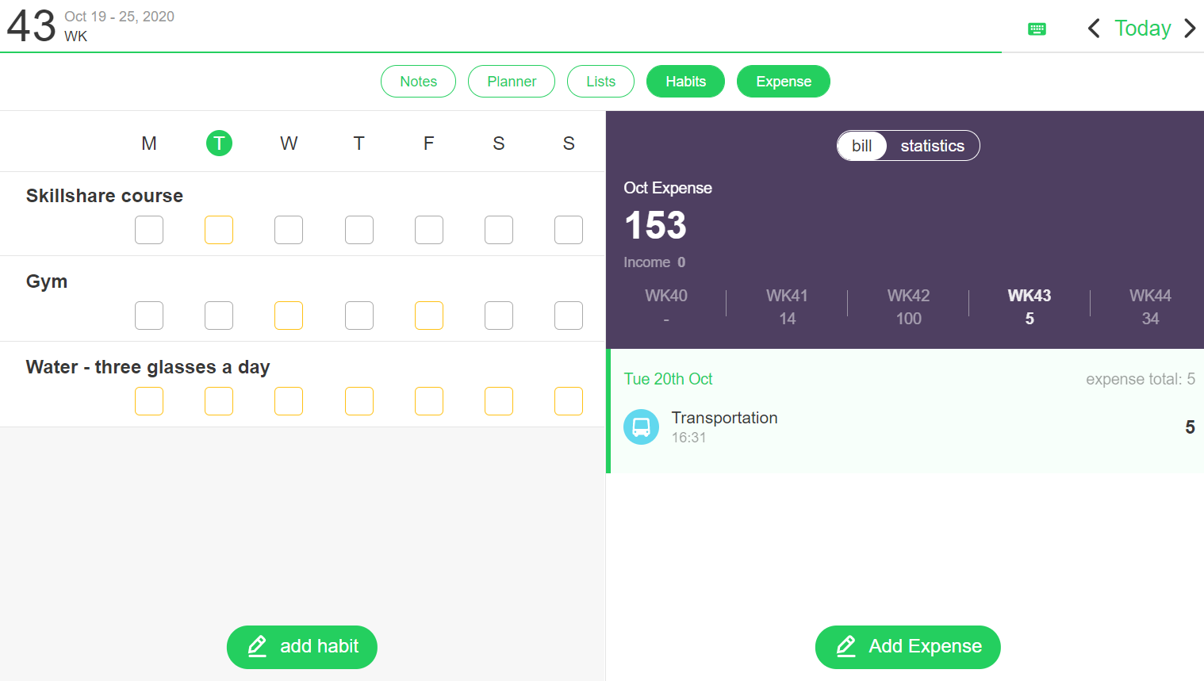Switch the bill/statistics toggle to statistics

(932, 146)
